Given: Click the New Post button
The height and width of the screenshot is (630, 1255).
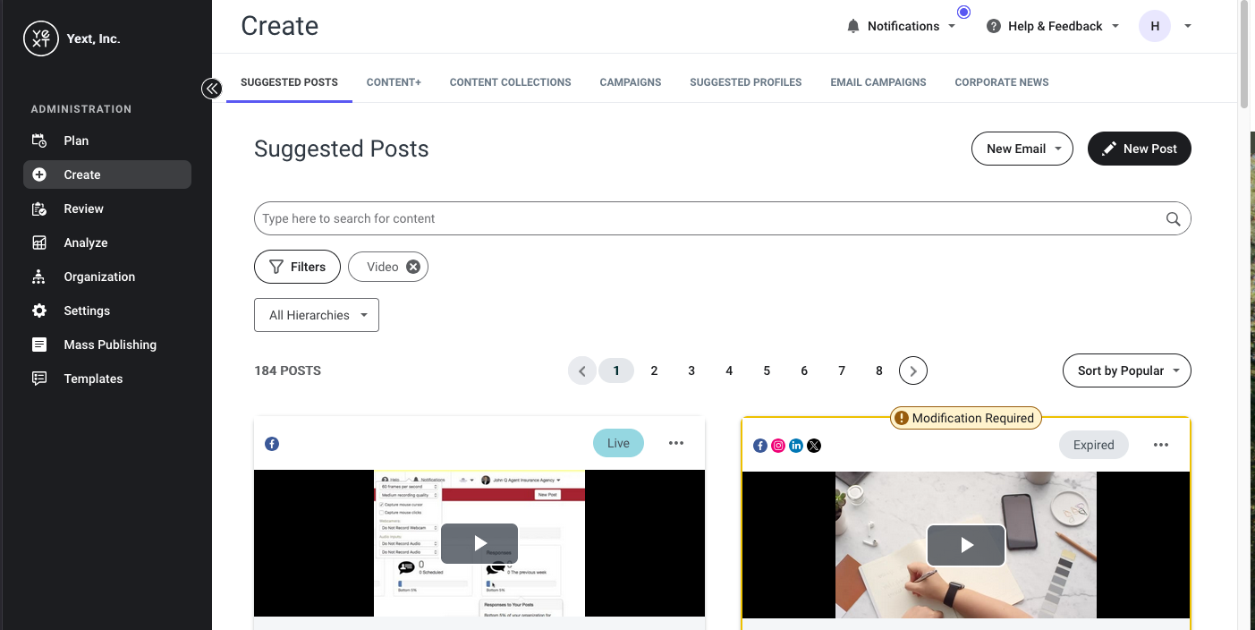Looking at the screenshot, I should click(x=1140, y=149).
